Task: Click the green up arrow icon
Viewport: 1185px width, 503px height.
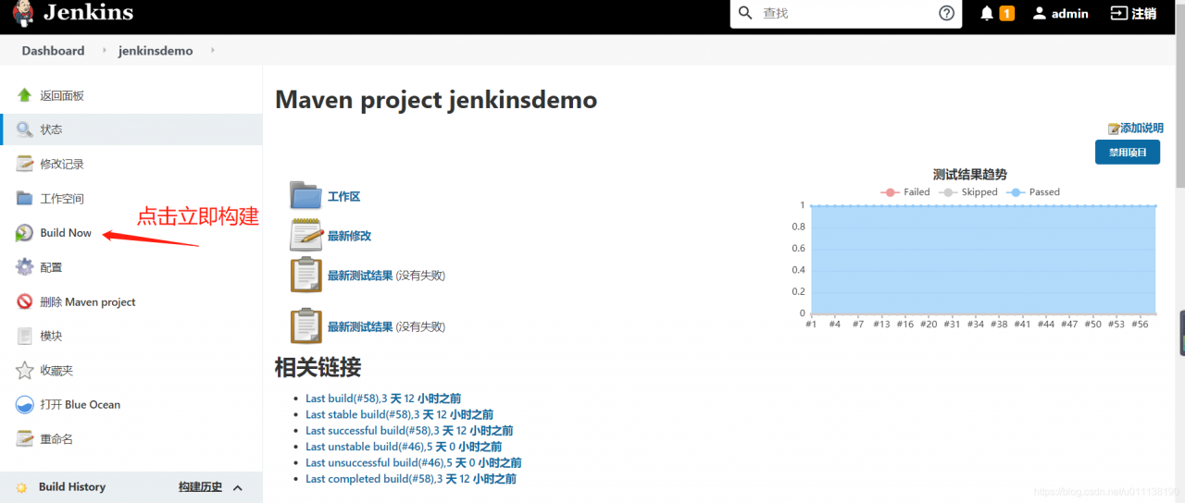Action: 25,95
